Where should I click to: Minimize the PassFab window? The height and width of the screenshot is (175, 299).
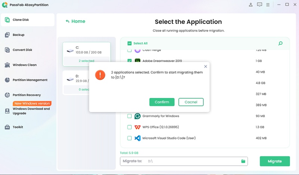[279, 4]
